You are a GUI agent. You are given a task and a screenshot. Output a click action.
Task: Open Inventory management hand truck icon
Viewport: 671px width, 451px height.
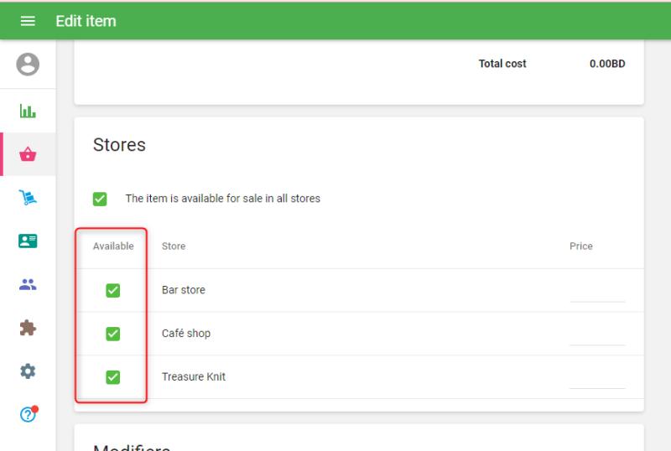click(x=28, y=198)
